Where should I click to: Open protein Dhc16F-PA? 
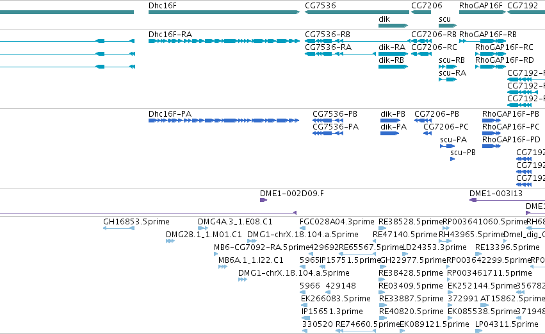pos(224,121)
